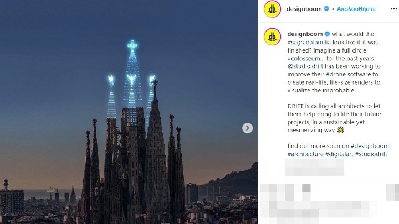Click the verified badge in the caption
399x224 pixels.
tap(327, 34)
